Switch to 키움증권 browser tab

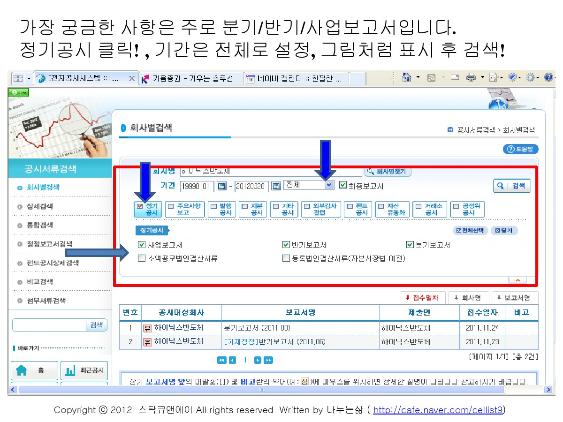[x=192, y=78]
